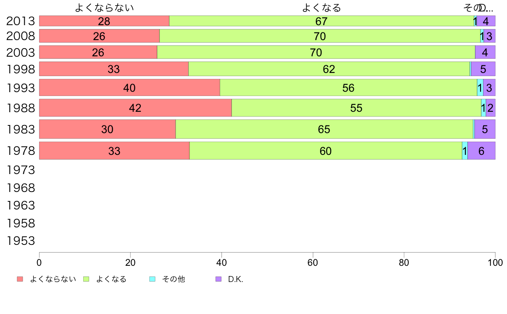The height and width of the screenshot is (314, 507).
Task: Click the 1993 red bar labeled 40
Action: pyautogui.click(x=130, y=87)
